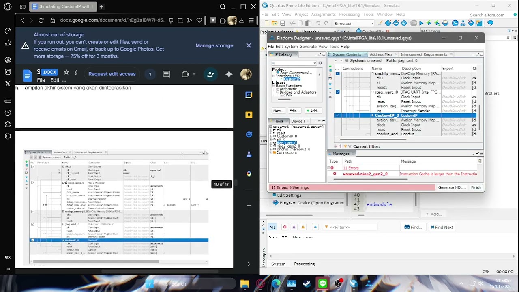Click the Find Next button in Quartus messages
Image resolution: width=519 pixels, height=292 pixels.
tap(441, 227)
